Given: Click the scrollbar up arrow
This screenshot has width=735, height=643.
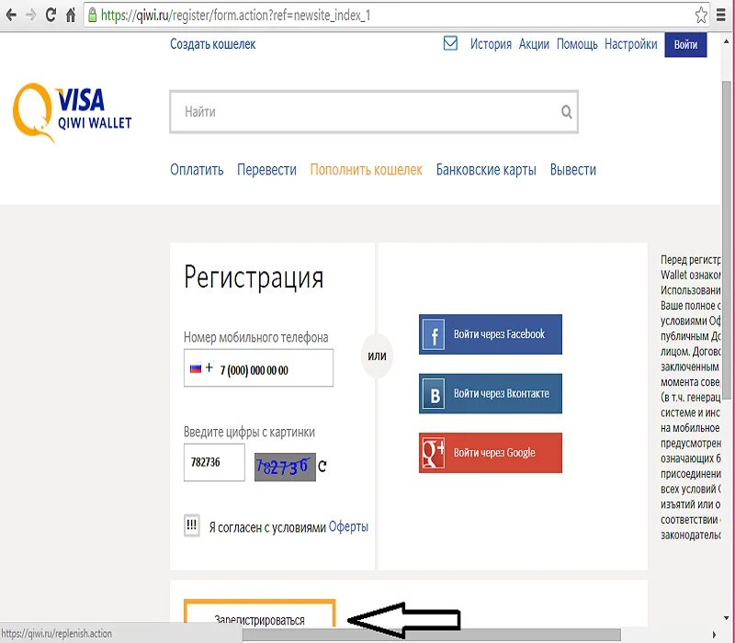Looking at the screenshot, I should 727,41.
